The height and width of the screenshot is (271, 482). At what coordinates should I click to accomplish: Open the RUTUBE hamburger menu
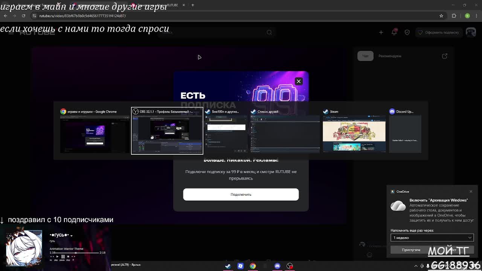pyautogui.click(x=11, y=32)
